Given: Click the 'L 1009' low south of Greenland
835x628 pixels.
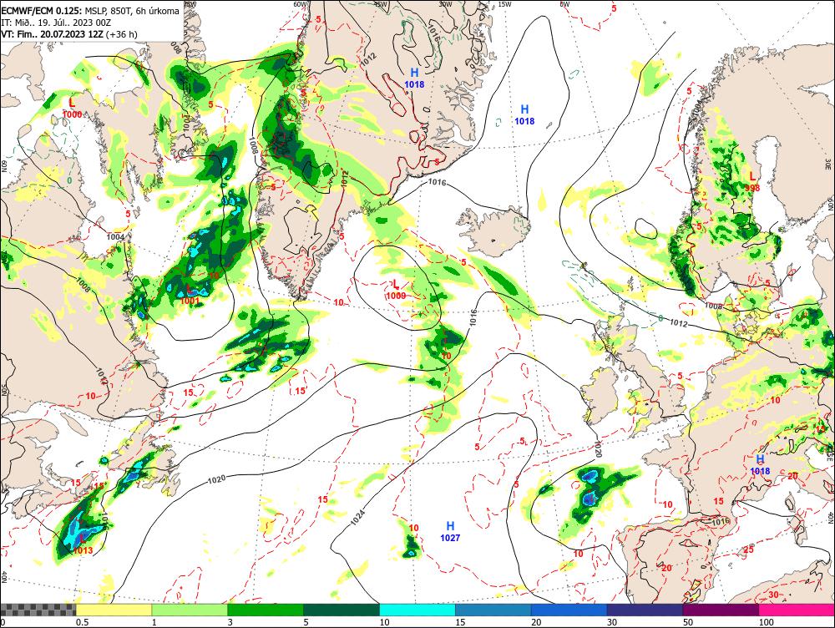Looking at the screenshot, I should 396,290.
